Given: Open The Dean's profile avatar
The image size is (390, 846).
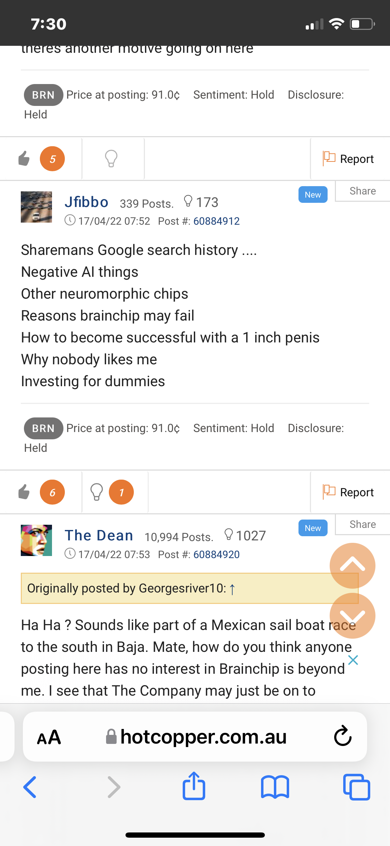Looking at the screenshot, I should 36,540.
